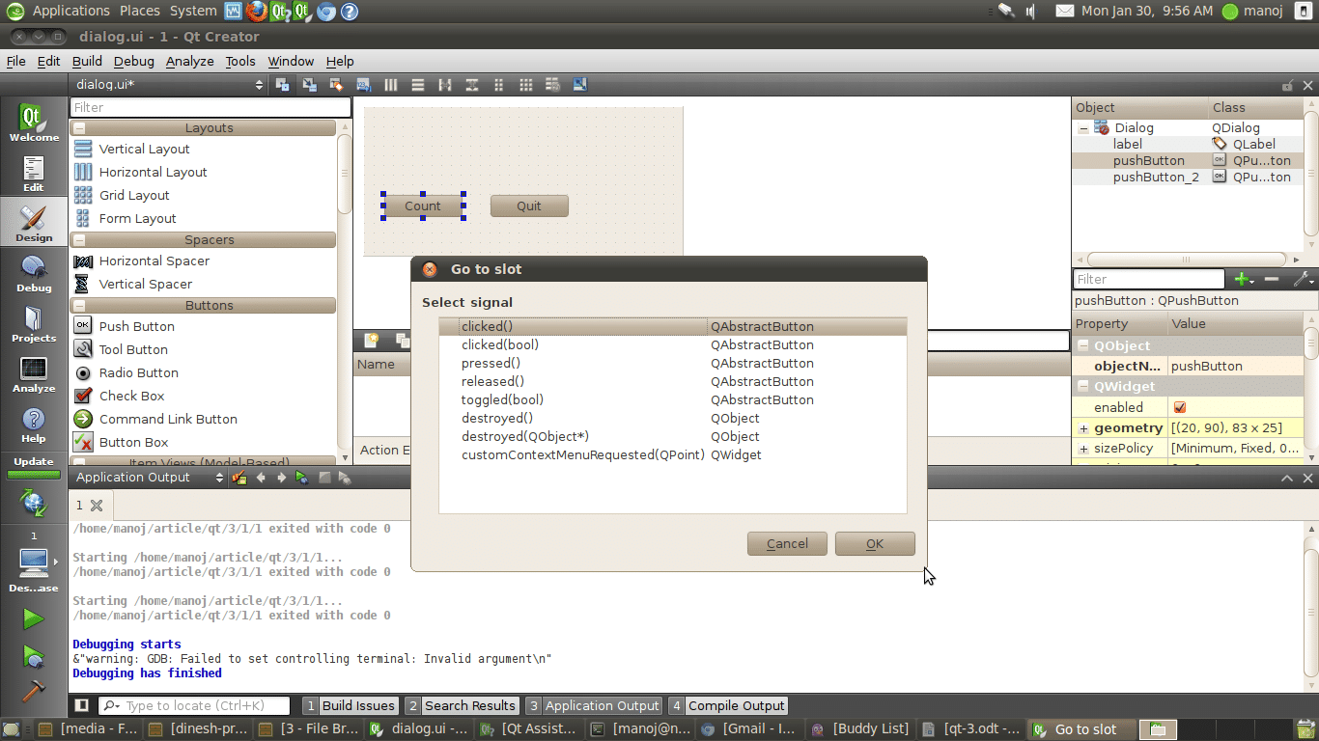This screenshot has height=741, width=1319.
Task: Click Cancel in Go to slot dialog
Action: (x=787, y=543)
